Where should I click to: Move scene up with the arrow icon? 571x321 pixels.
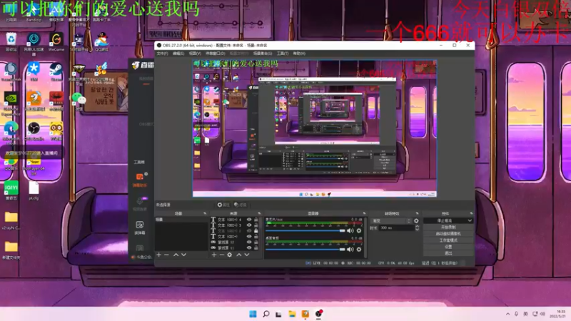point(176,255)
